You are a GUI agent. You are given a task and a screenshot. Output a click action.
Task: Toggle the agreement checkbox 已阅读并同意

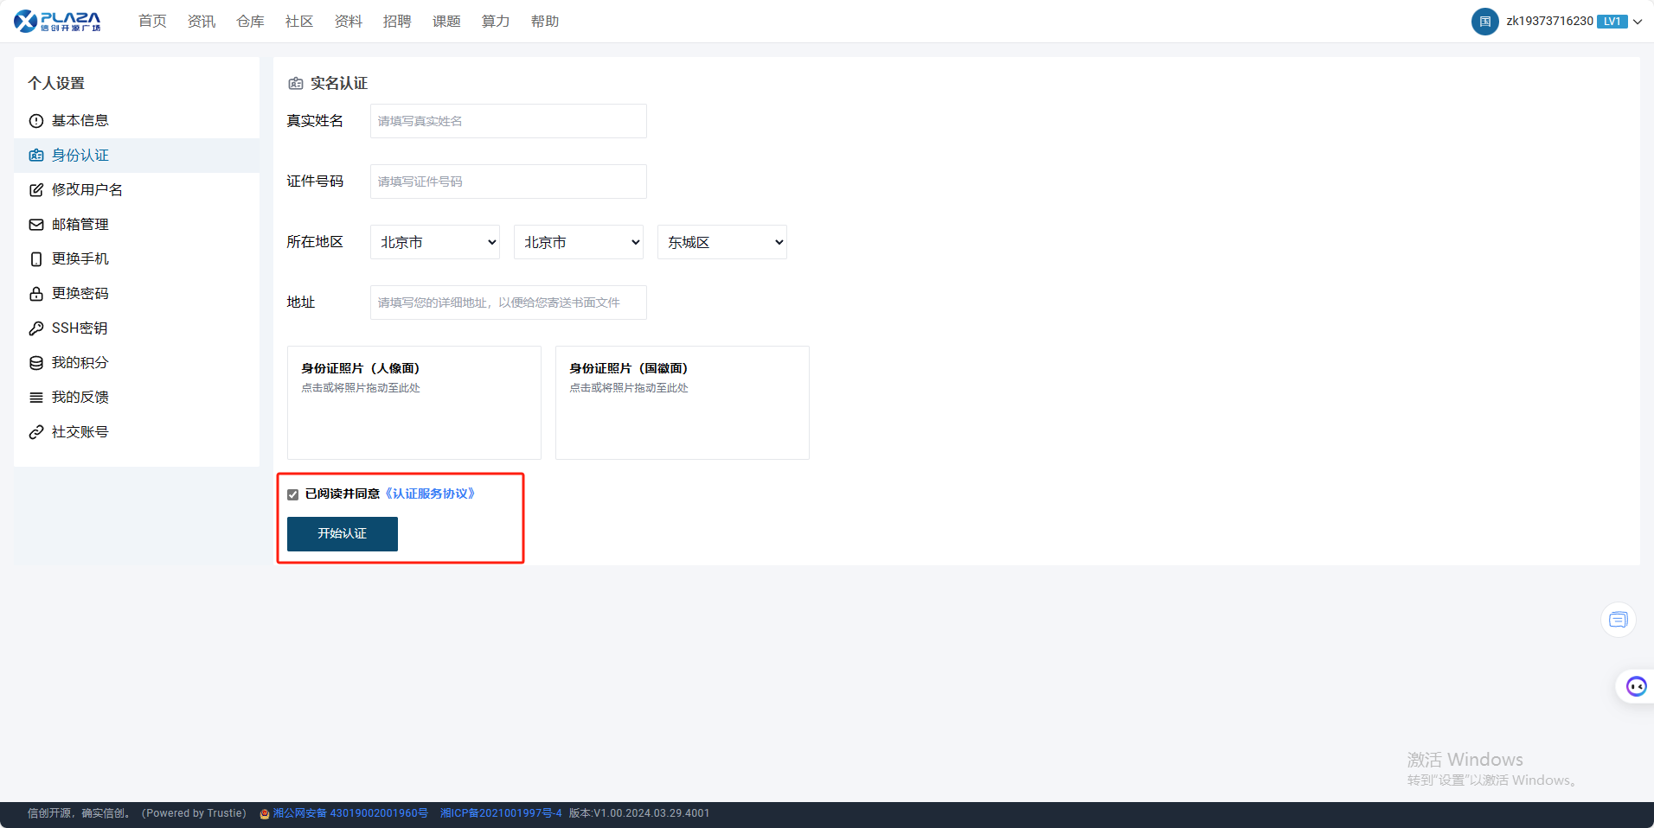click(x=293, y=494)
